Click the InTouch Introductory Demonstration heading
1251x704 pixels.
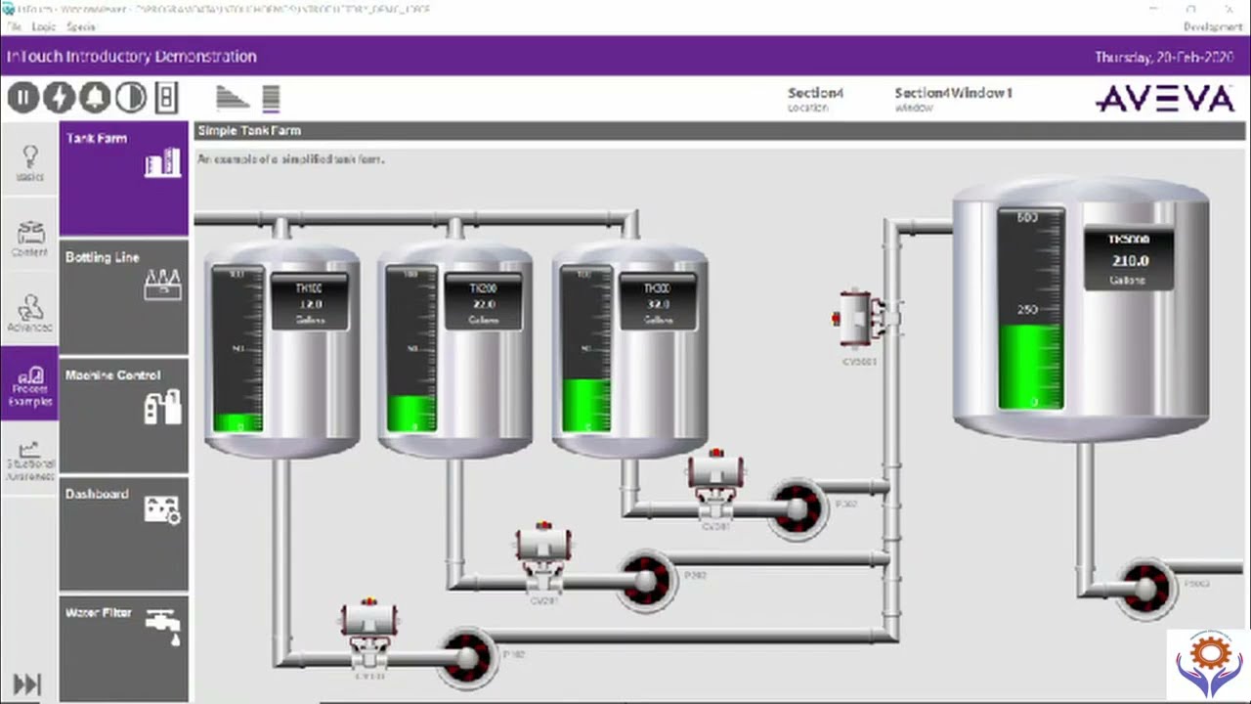coord(132,57)
